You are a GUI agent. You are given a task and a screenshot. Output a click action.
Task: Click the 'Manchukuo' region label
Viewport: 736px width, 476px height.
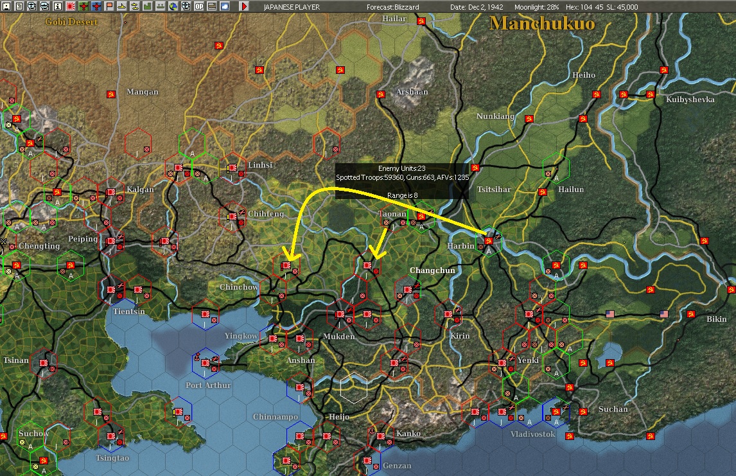(x=542, y=24)
